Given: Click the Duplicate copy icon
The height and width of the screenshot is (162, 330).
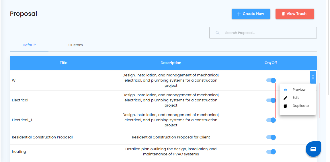Looking at the screenshot, I should pos(285,106).
